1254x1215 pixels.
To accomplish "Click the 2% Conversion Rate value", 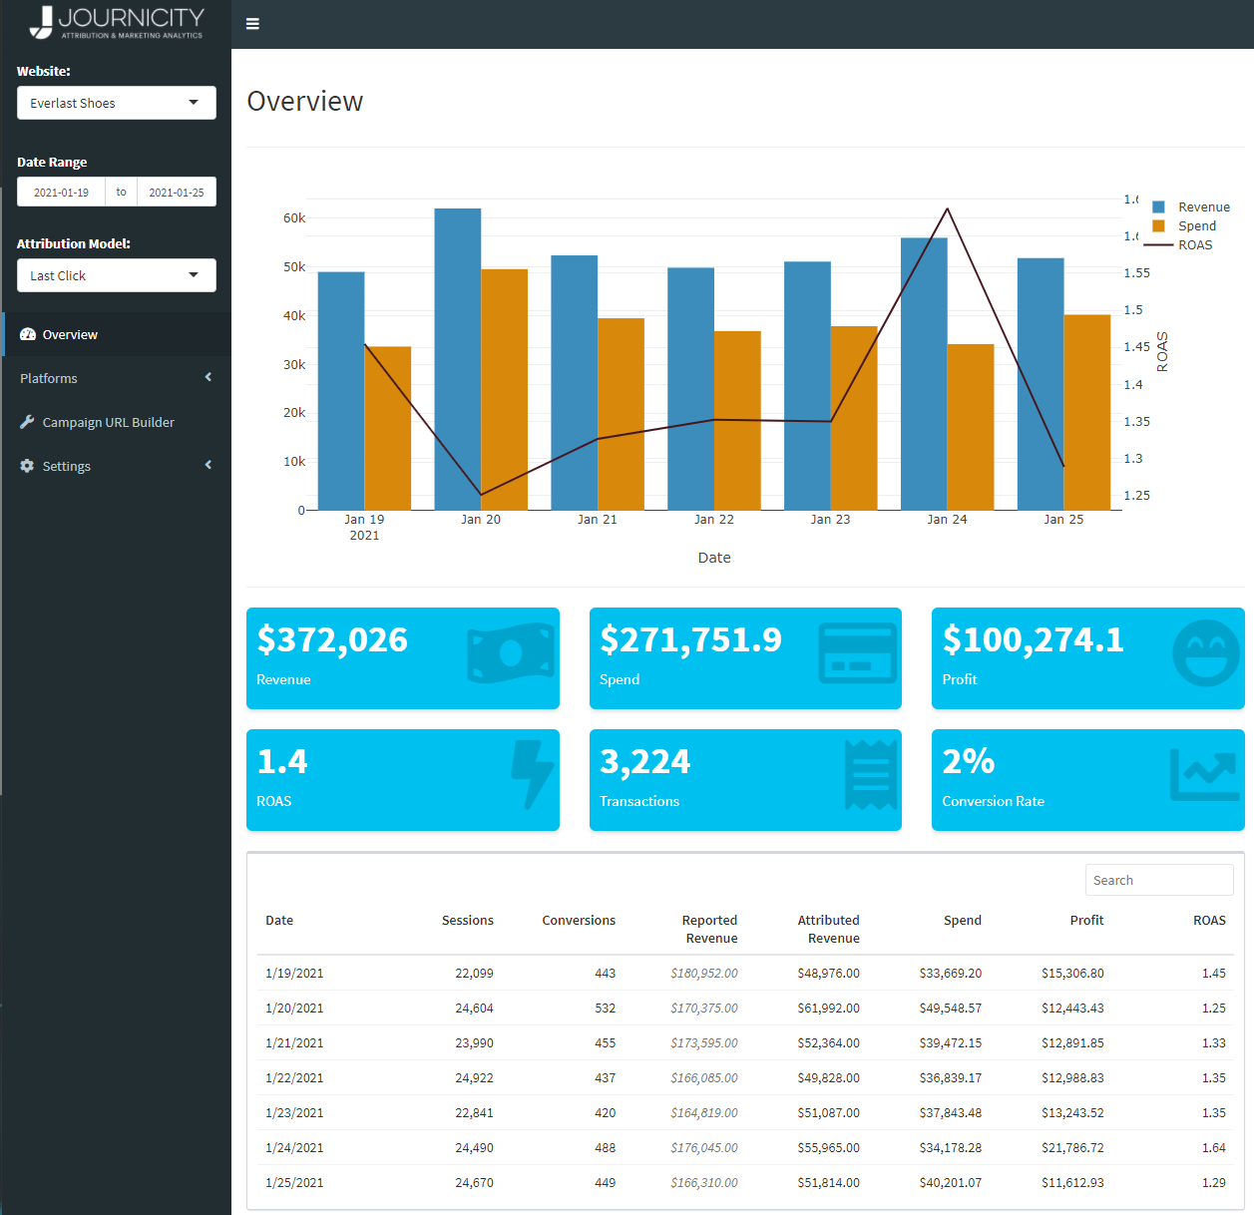I will point(969,762).
